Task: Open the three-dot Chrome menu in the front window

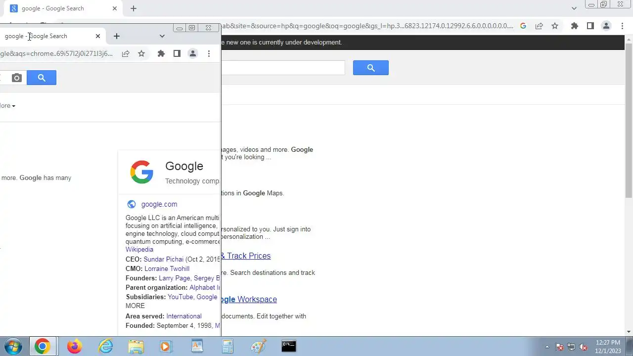Action: (209, 53)
